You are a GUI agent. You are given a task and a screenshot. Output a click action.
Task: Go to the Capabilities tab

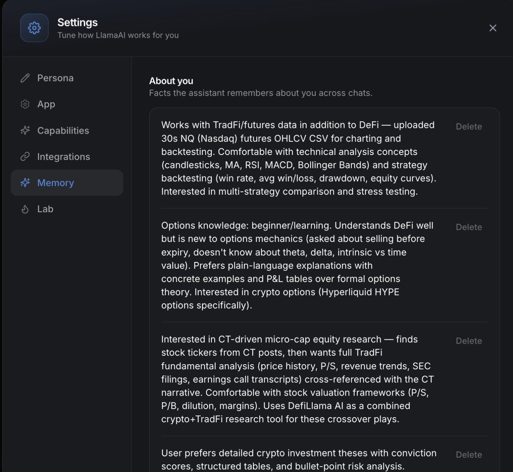click(67, 130)
